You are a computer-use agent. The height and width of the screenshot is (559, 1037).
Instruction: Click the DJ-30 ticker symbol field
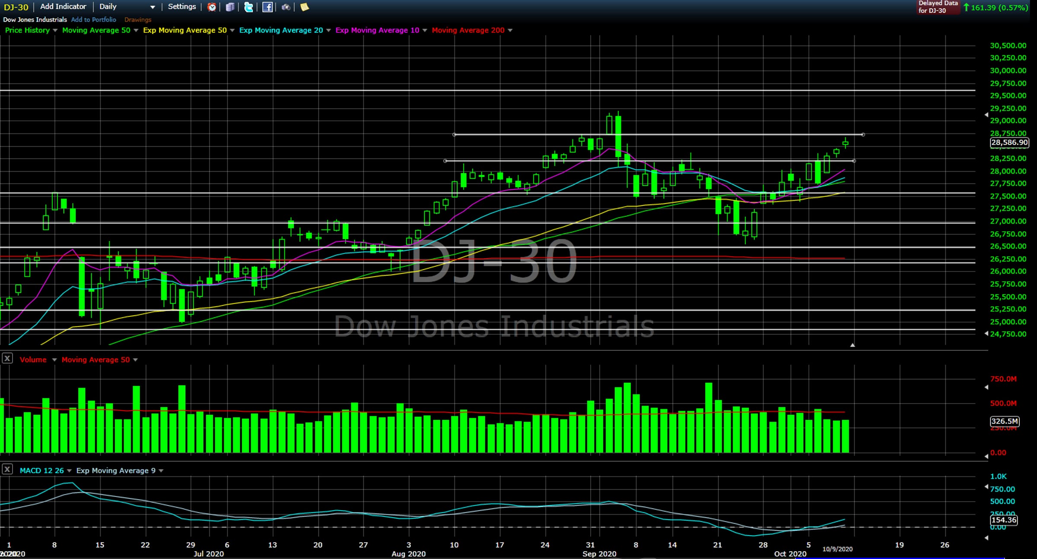(x=16, y=7)
